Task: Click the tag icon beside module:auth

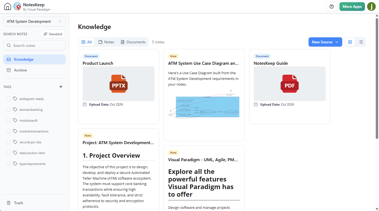Action: (15, 120)
